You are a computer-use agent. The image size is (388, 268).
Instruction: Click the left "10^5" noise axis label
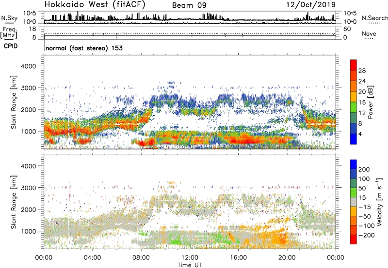pos(30,13)
